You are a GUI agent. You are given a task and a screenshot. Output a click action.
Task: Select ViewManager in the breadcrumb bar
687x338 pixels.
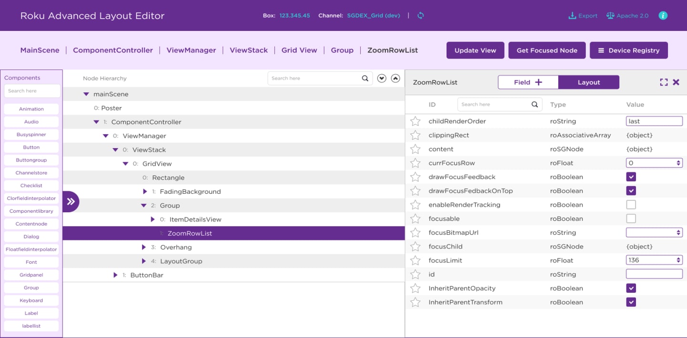pos(191,50)
